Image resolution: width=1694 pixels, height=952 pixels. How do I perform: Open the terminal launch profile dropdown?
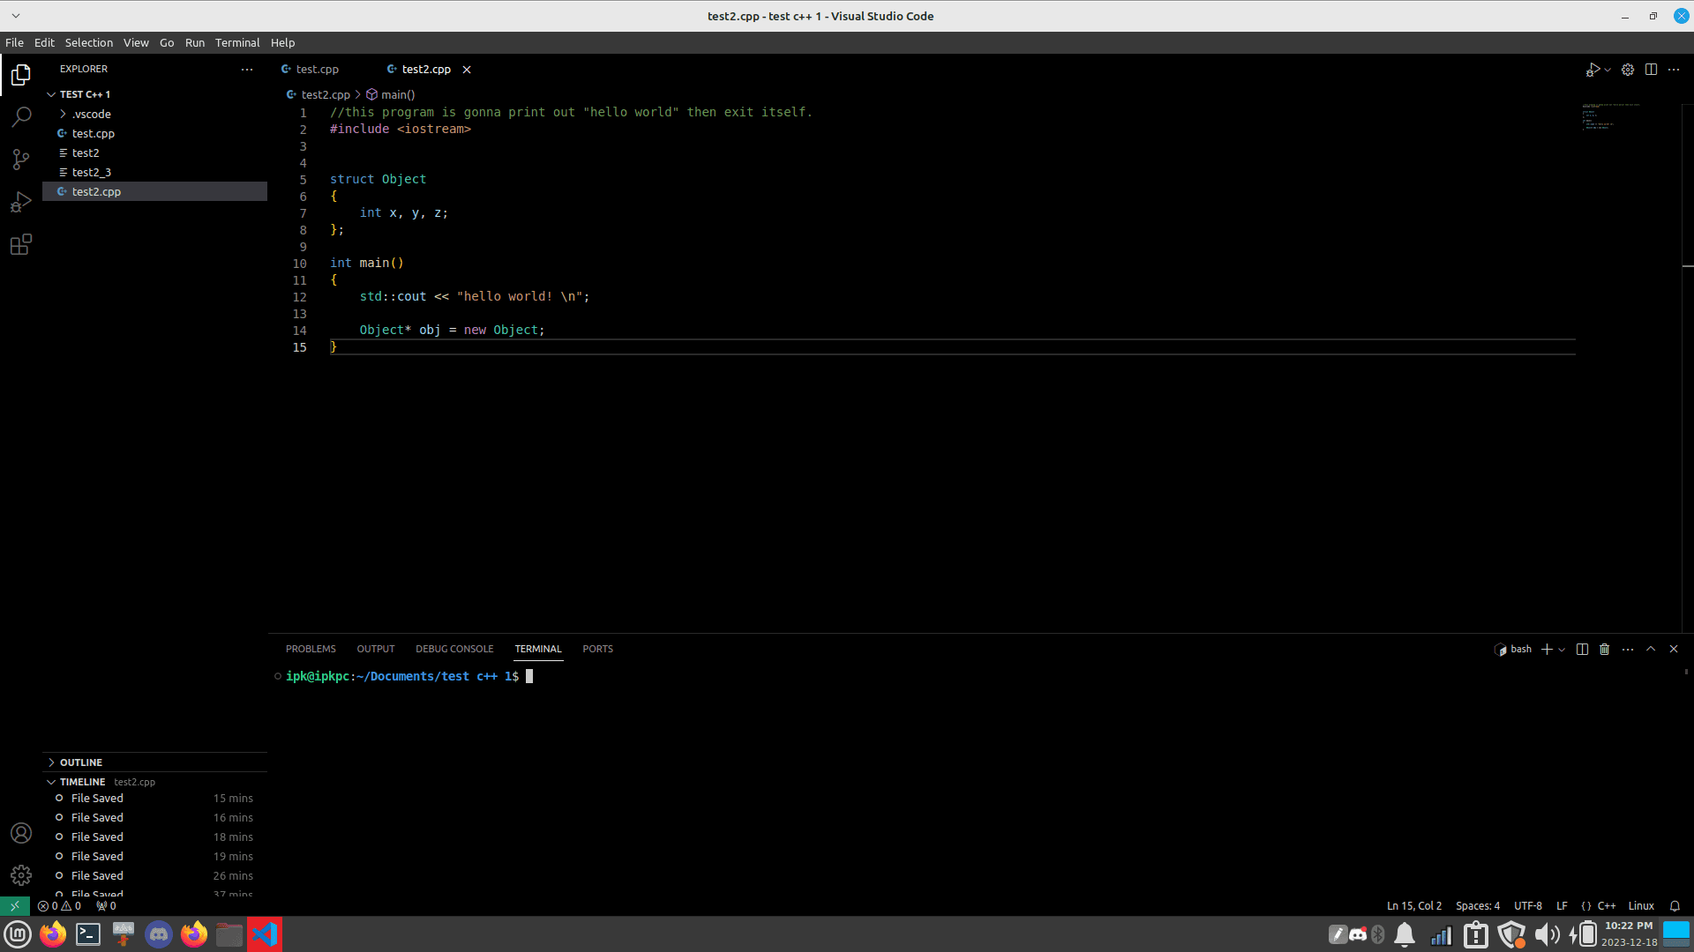(1562, 650)
